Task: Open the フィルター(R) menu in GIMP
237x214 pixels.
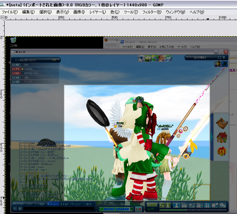Action: pyautogui.click(x=152, y=12)
